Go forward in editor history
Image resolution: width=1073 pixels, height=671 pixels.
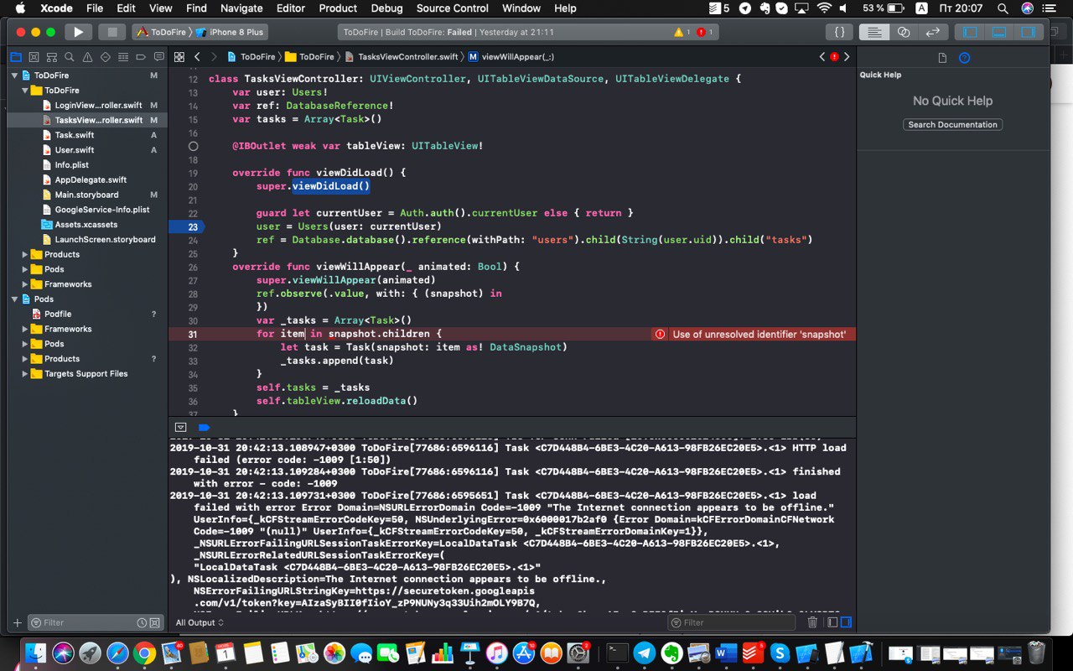pos(215,57)
